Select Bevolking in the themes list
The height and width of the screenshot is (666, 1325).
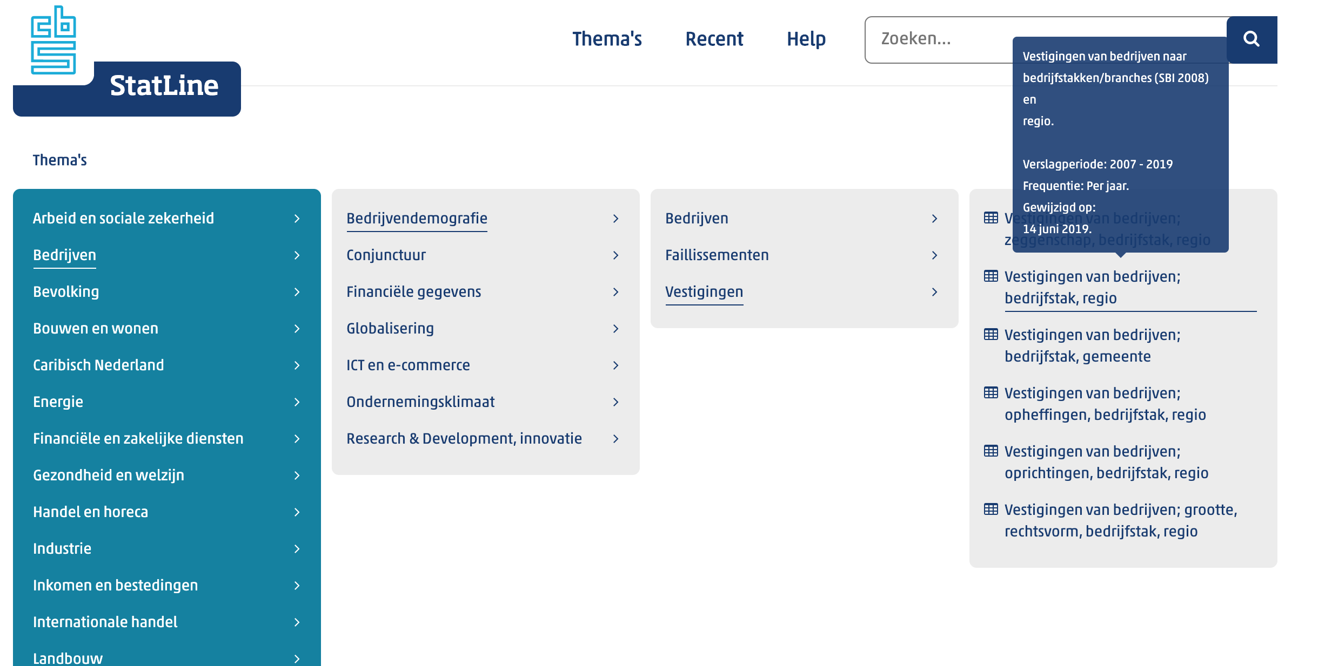point(66,292)
